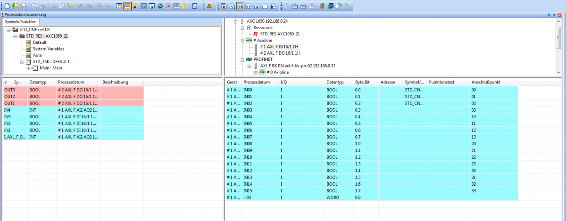Select the #2 AXL F DO 16/1 1H module
The image size is (566, 221).
click(x=280, y=53)
